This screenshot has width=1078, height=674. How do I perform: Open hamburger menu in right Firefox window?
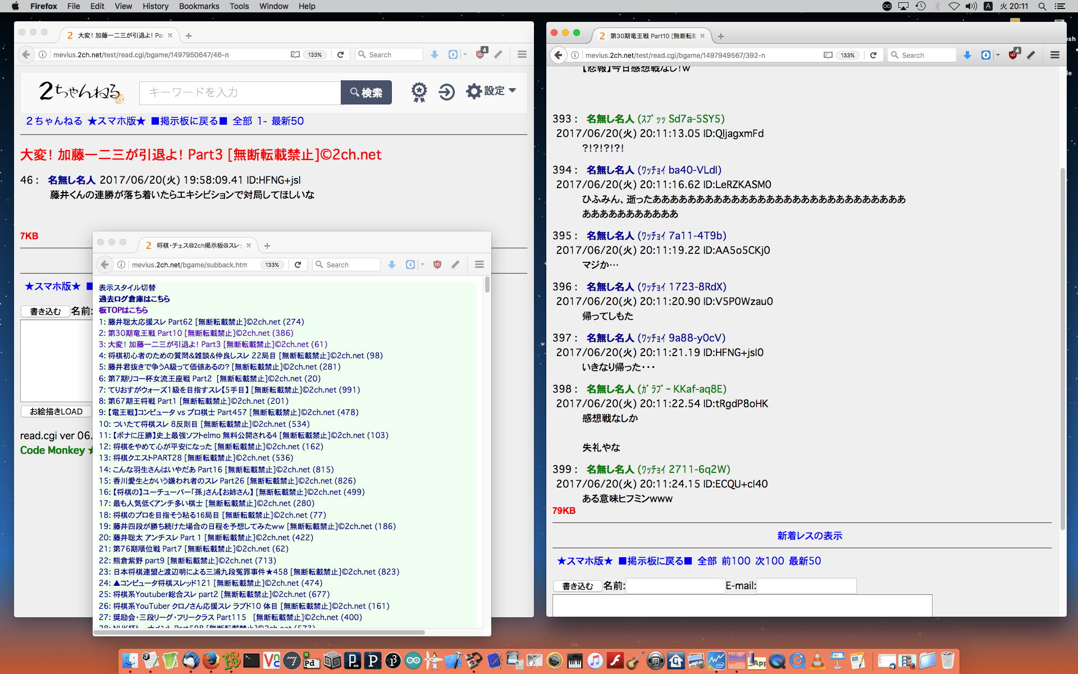pyautogui.click(x=1054, y=55)
